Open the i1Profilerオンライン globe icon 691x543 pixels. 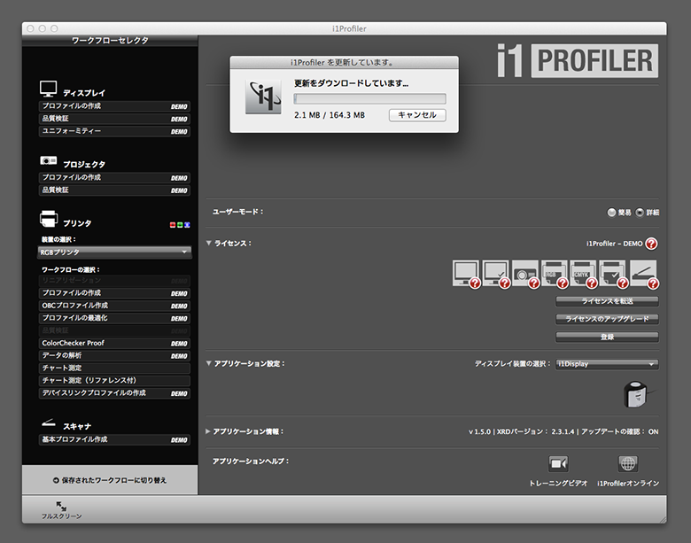(x=627, y=463)
